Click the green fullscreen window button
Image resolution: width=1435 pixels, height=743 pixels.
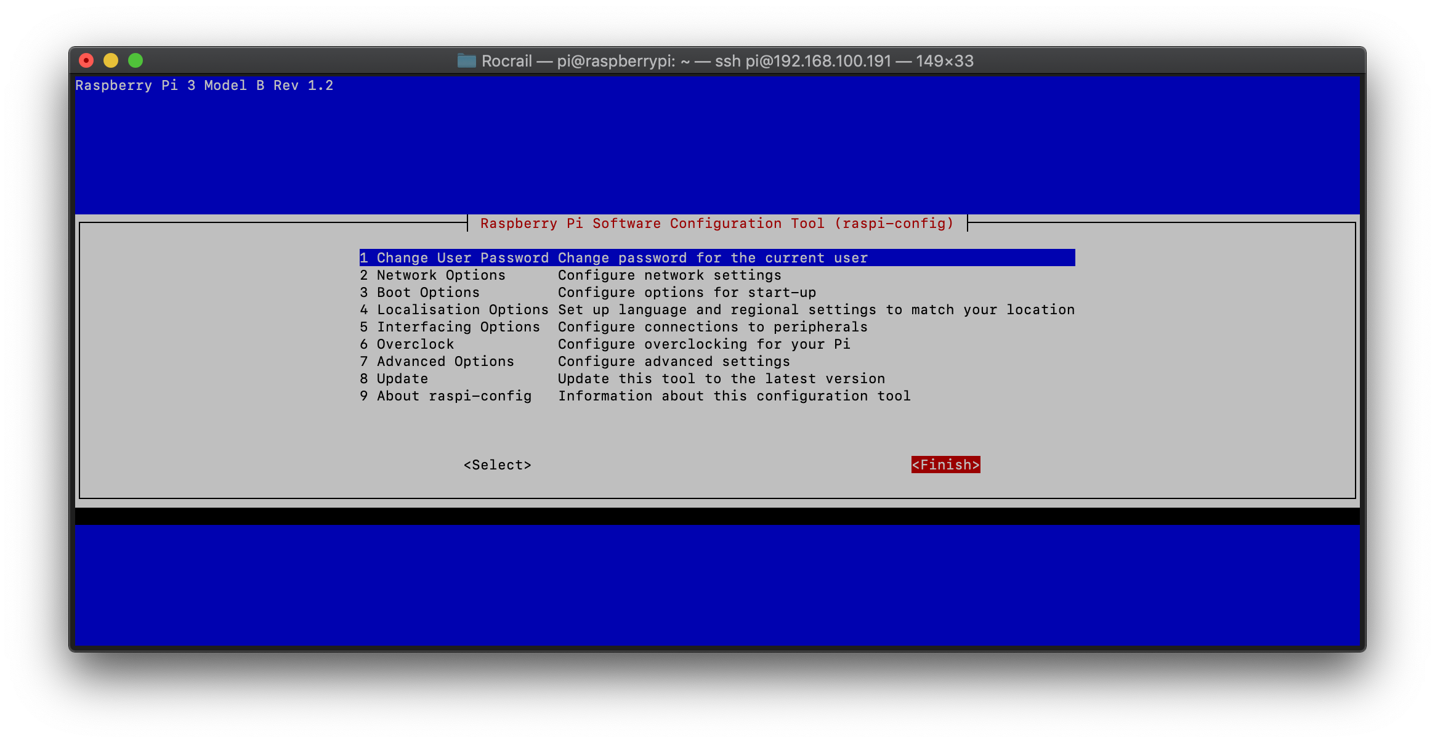(x=135, y=60)
